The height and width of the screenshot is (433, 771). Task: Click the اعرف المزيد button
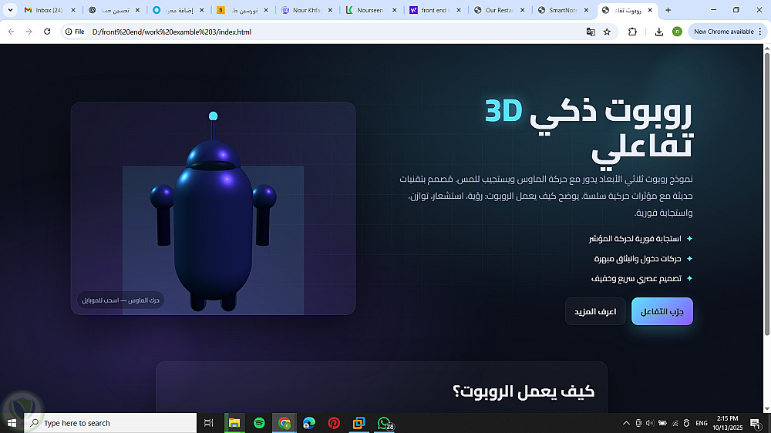click(595, 311)
